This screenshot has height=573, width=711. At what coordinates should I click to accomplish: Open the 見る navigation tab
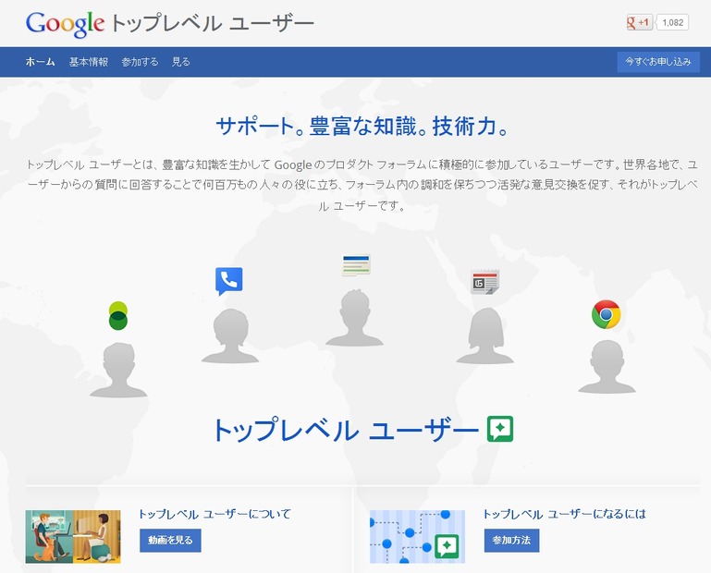pyautogui.click(x=180, y=62)
